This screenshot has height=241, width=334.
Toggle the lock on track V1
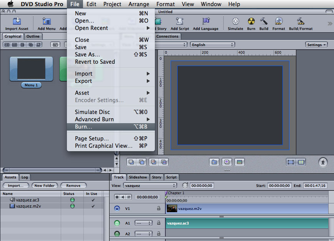click(159, 208)
